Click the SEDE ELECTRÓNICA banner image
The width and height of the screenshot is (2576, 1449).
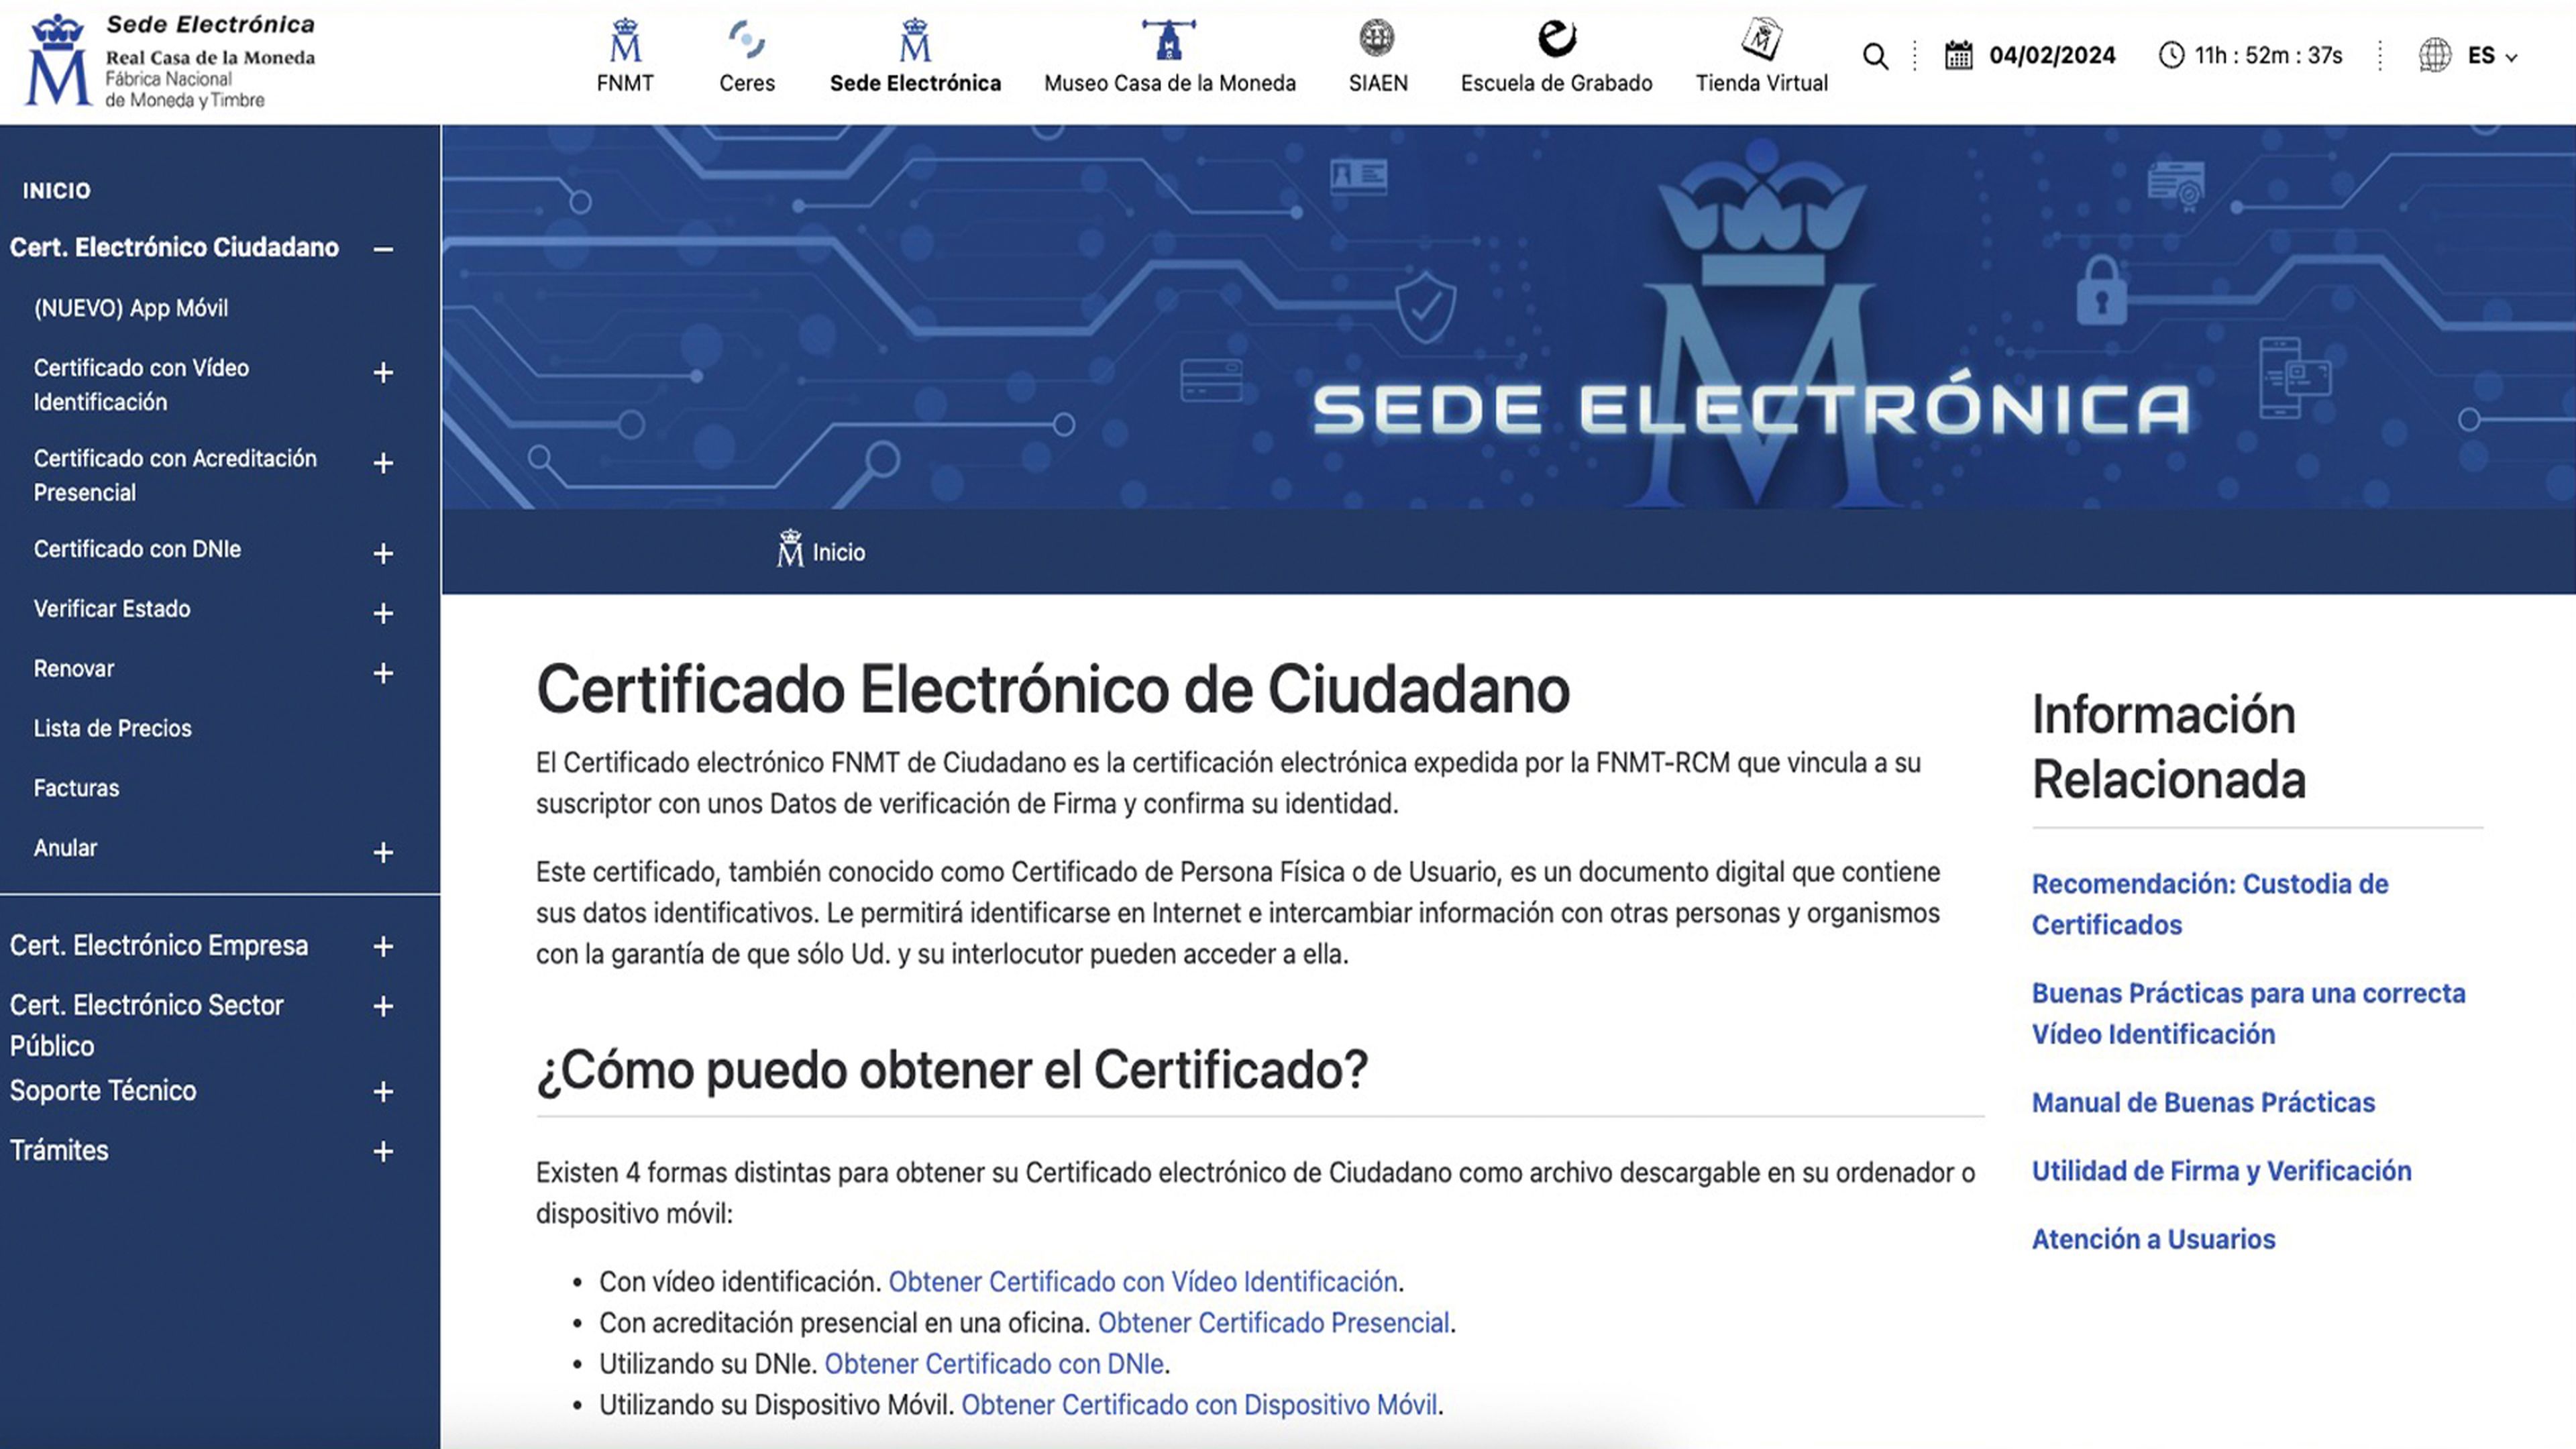click(1508, 317)
